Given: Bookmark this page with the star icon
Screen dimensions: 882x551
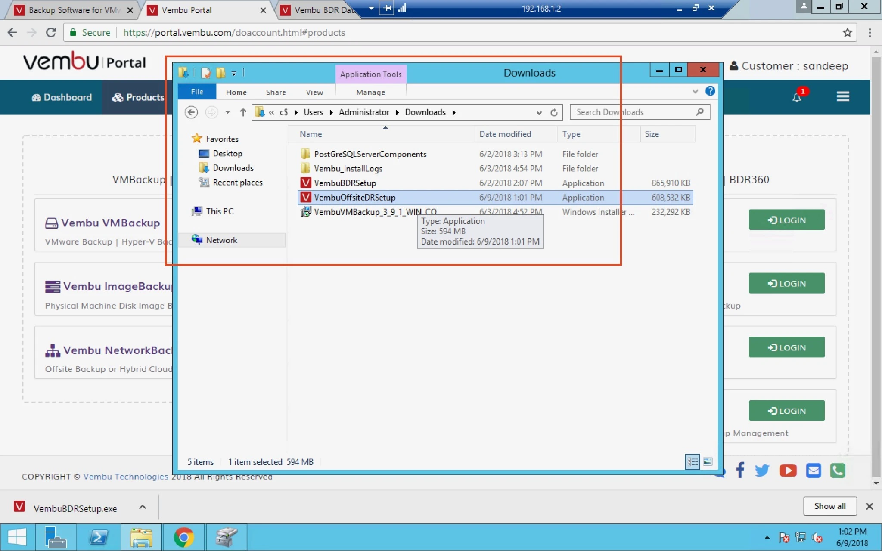Looking at the screenshot, I should pyautogui.click(x=847, y=33).
